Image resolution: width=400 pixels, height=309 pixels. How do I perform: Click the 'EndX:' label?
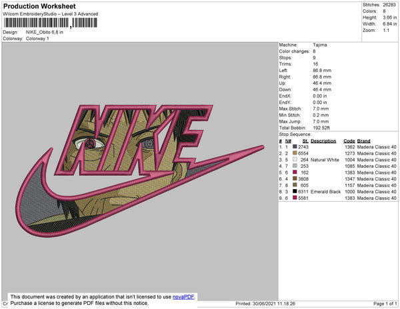point(285,96)
